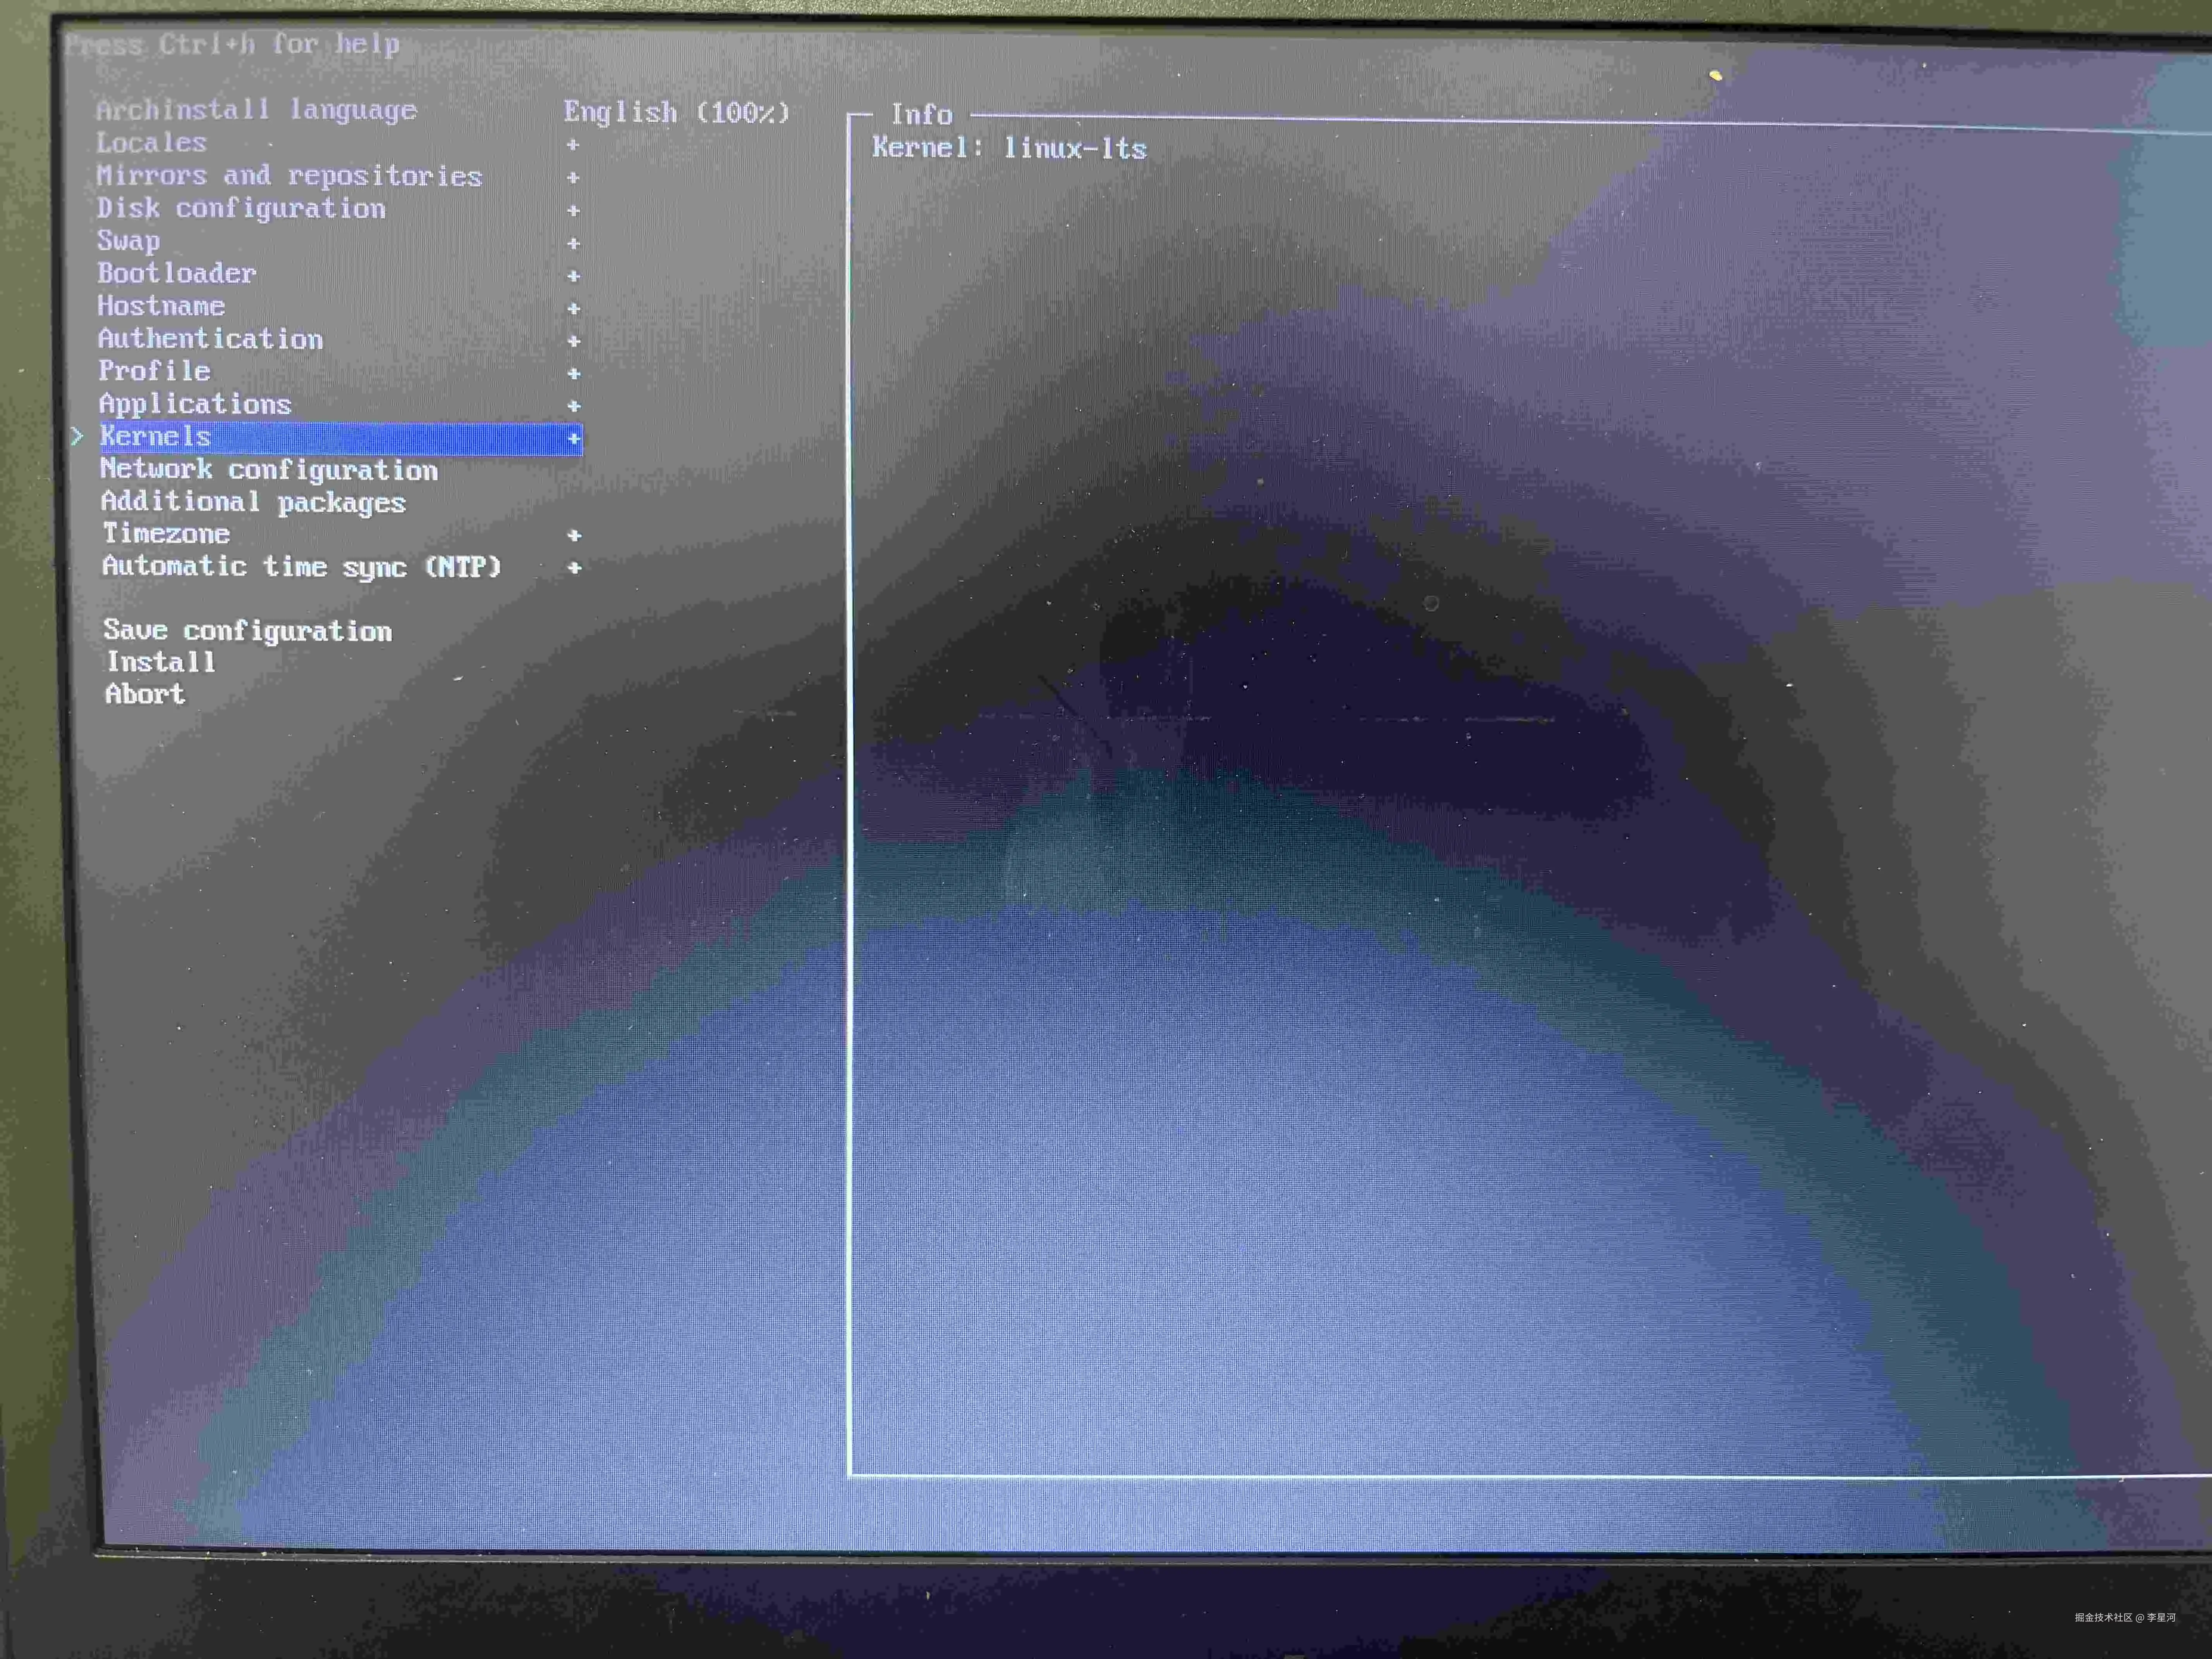Click the English (100%) language value
Viewport: 2212px width, 1659px height.
tap(676, 112)
